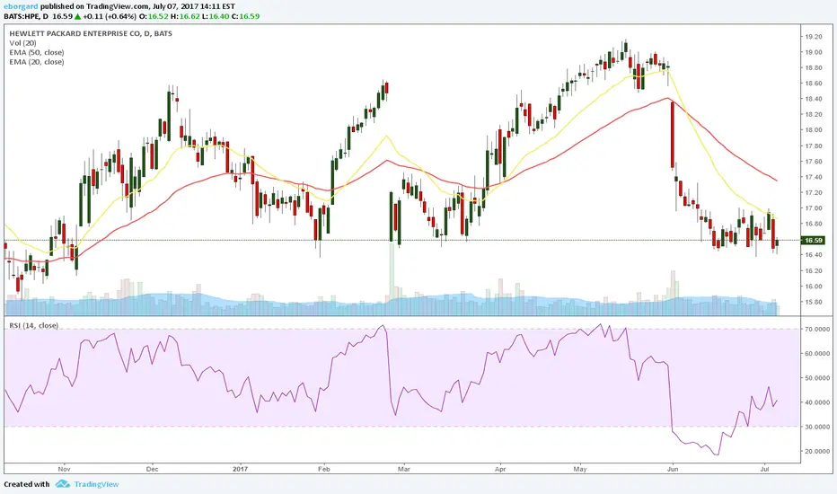The height and width of the screenshot is (494, 837).
Task: Click the 16.00 price axis label
Action: 814,287
